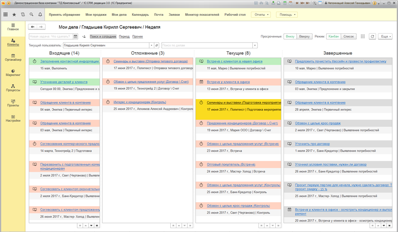
Task: Switch mode to Список
Action: click(349, 36)
